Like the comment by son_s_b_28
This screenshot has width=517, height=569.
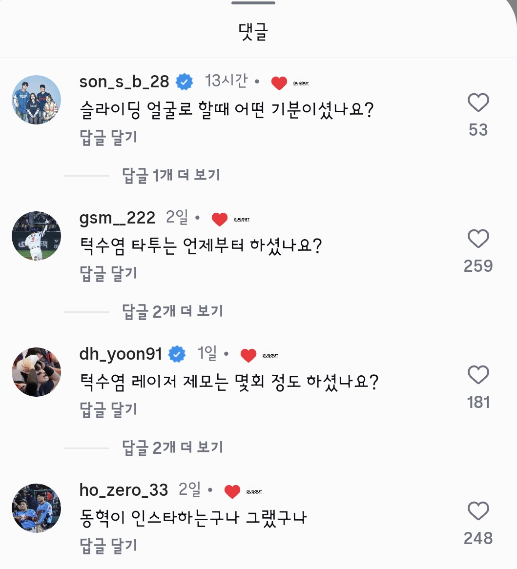coord(478,103)
